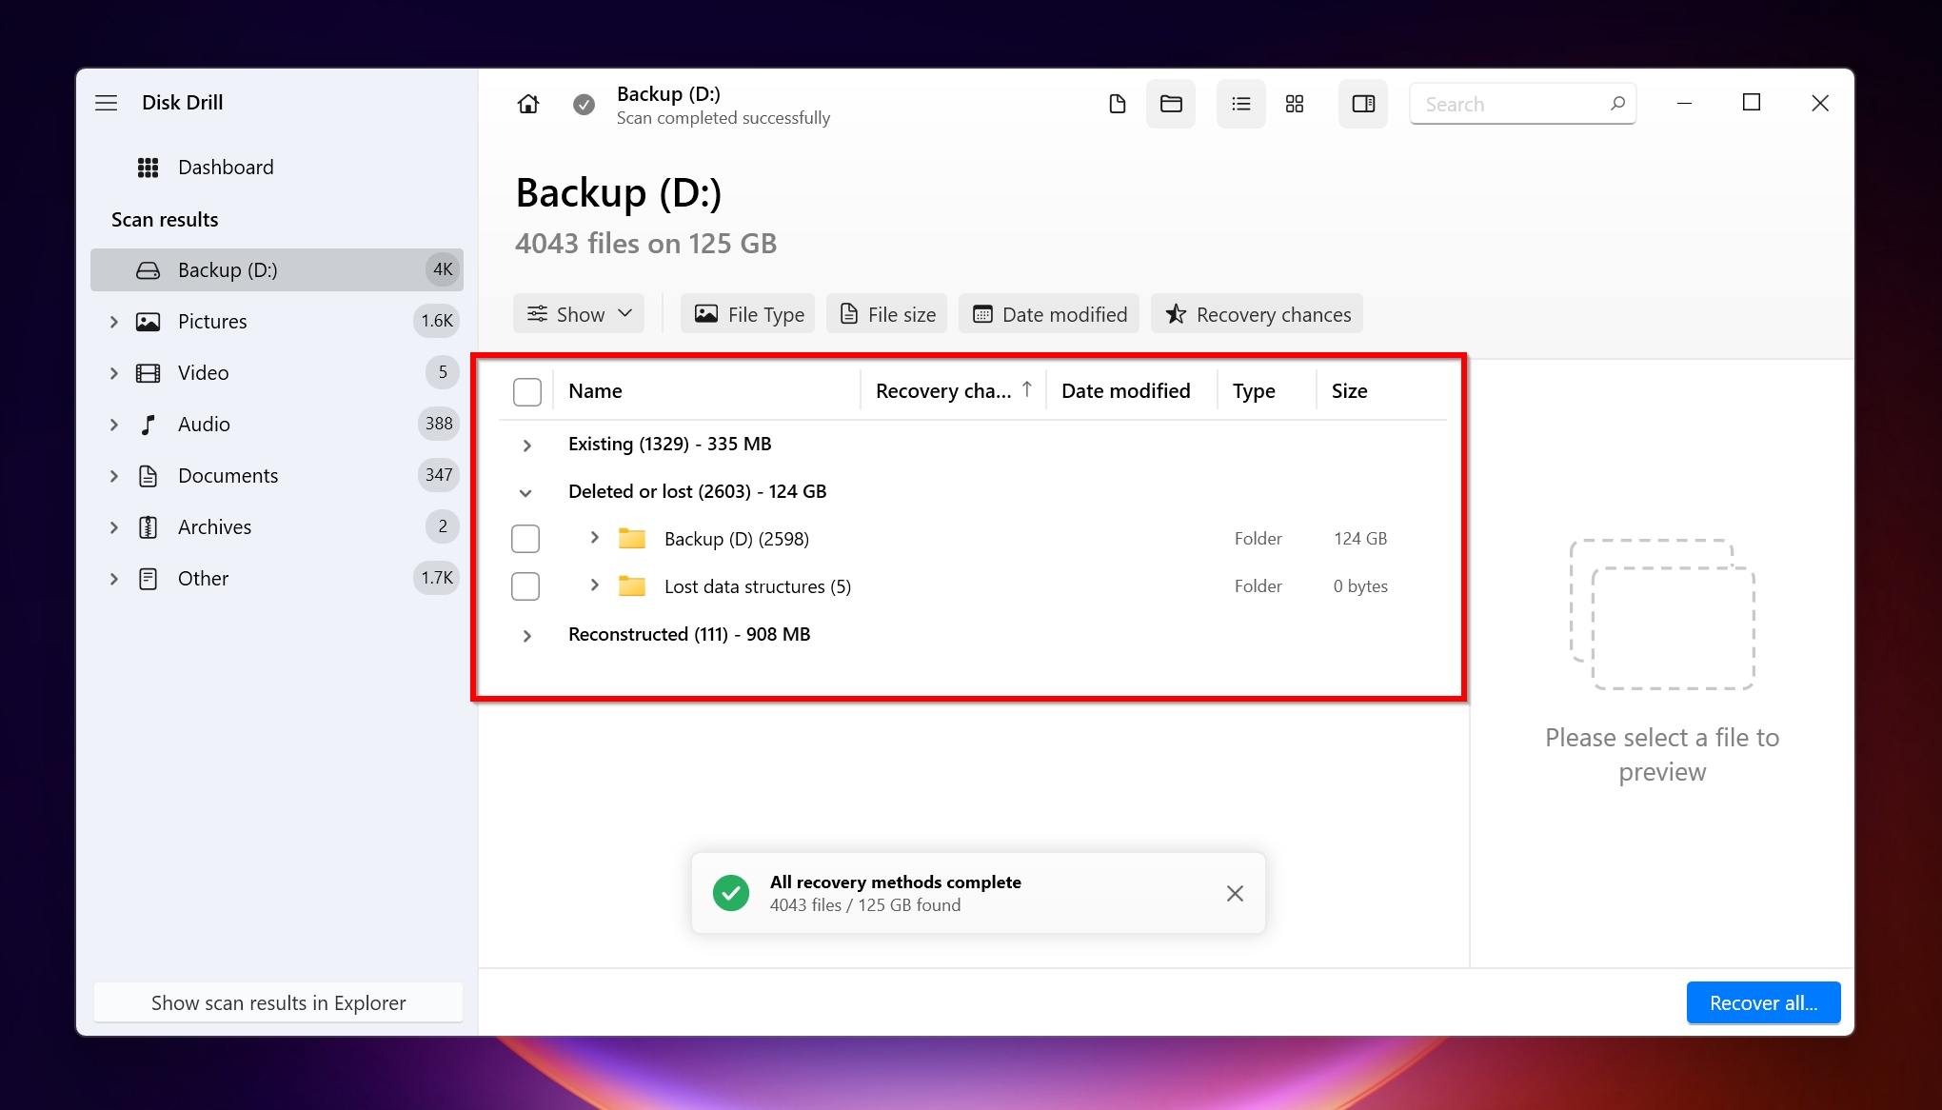The width and height of the screenshot is (1942, 1110).
Task: Go to the Dashboard
Action: (226, 168)
